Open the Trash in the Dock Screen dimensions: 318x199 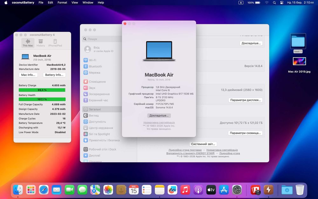[300, 190]
